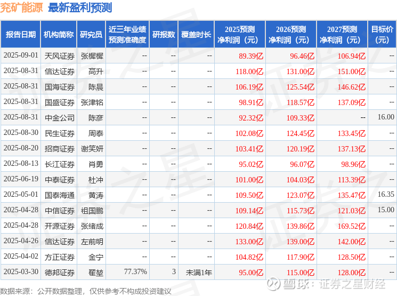Click 国泰海通 row 2025 forecast 109.50亿

tap(249, 195)
